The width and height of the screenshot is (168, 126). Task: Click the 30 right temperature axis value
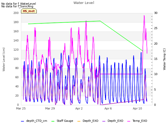tap(156, 13)
